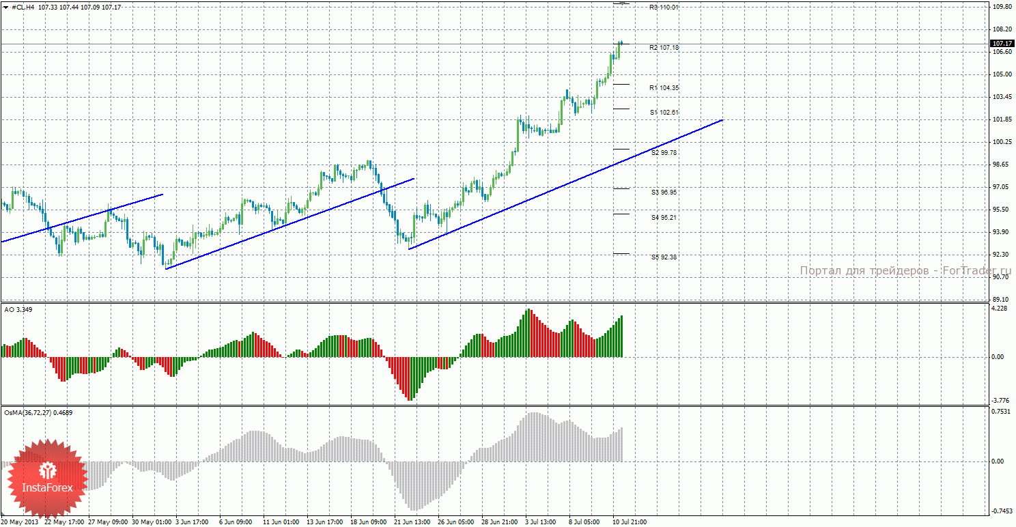This screenshot has width=1016, height=527.
Task: Click the arrow before #CL,H4 title
Action: 5,7
